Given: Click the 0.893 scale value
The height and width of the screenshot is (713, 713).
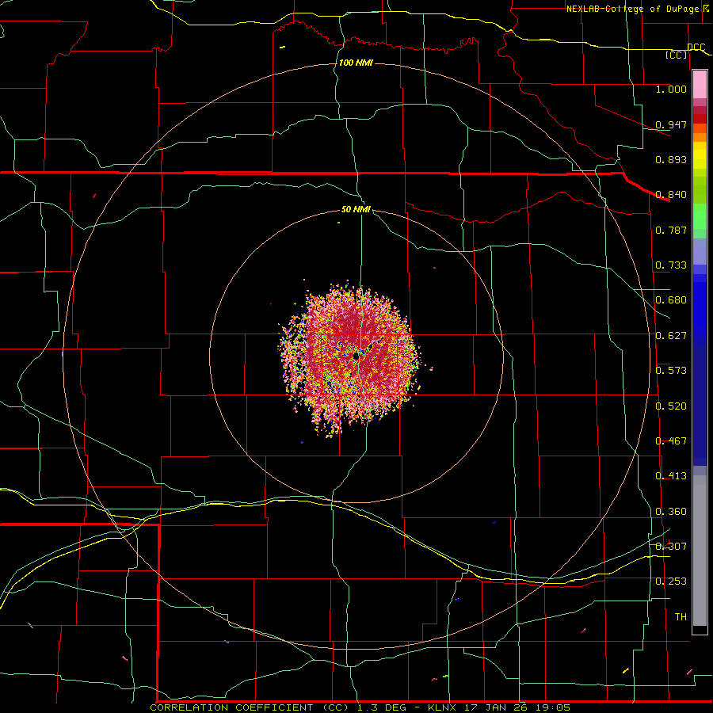Looking at the screenshot, I should pos(671,159).
